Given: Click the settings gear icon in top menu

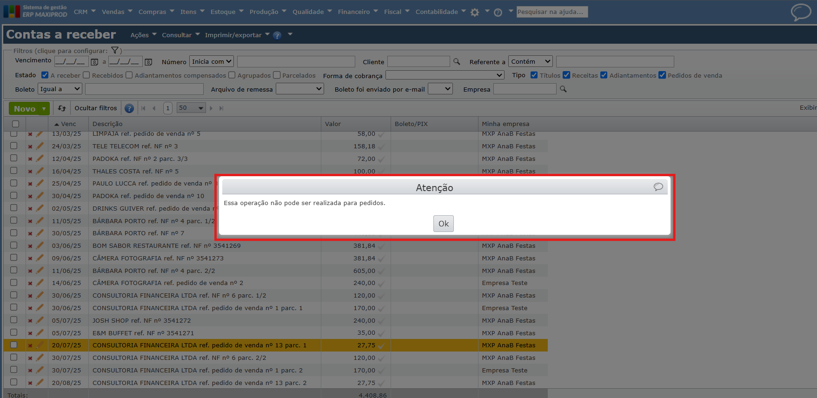Looking at the screenshot, I should 474,13.
